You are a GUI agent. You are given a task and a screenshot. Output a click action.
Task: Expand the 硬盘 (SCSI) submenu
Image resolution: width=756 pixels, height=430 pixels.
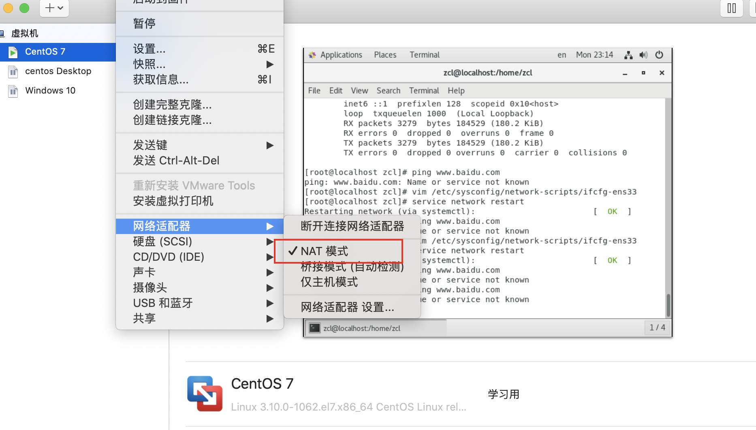click(x=199, y=241)
